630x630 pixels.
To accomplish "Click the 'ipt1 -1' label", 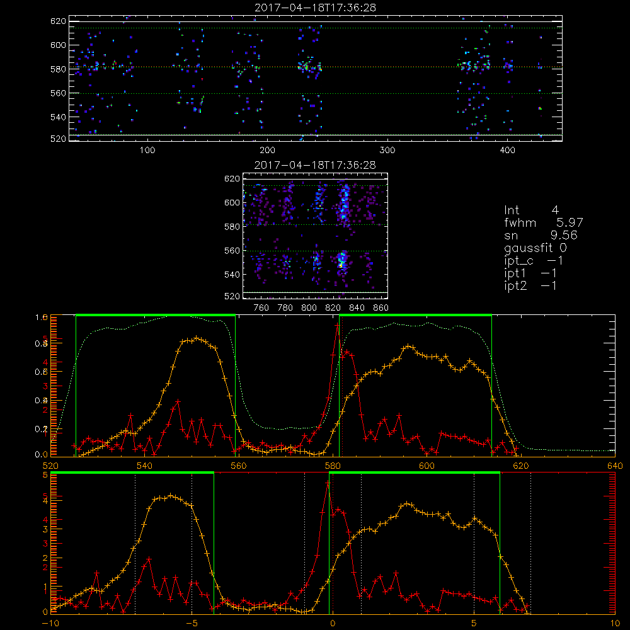I will coord(530,273).
